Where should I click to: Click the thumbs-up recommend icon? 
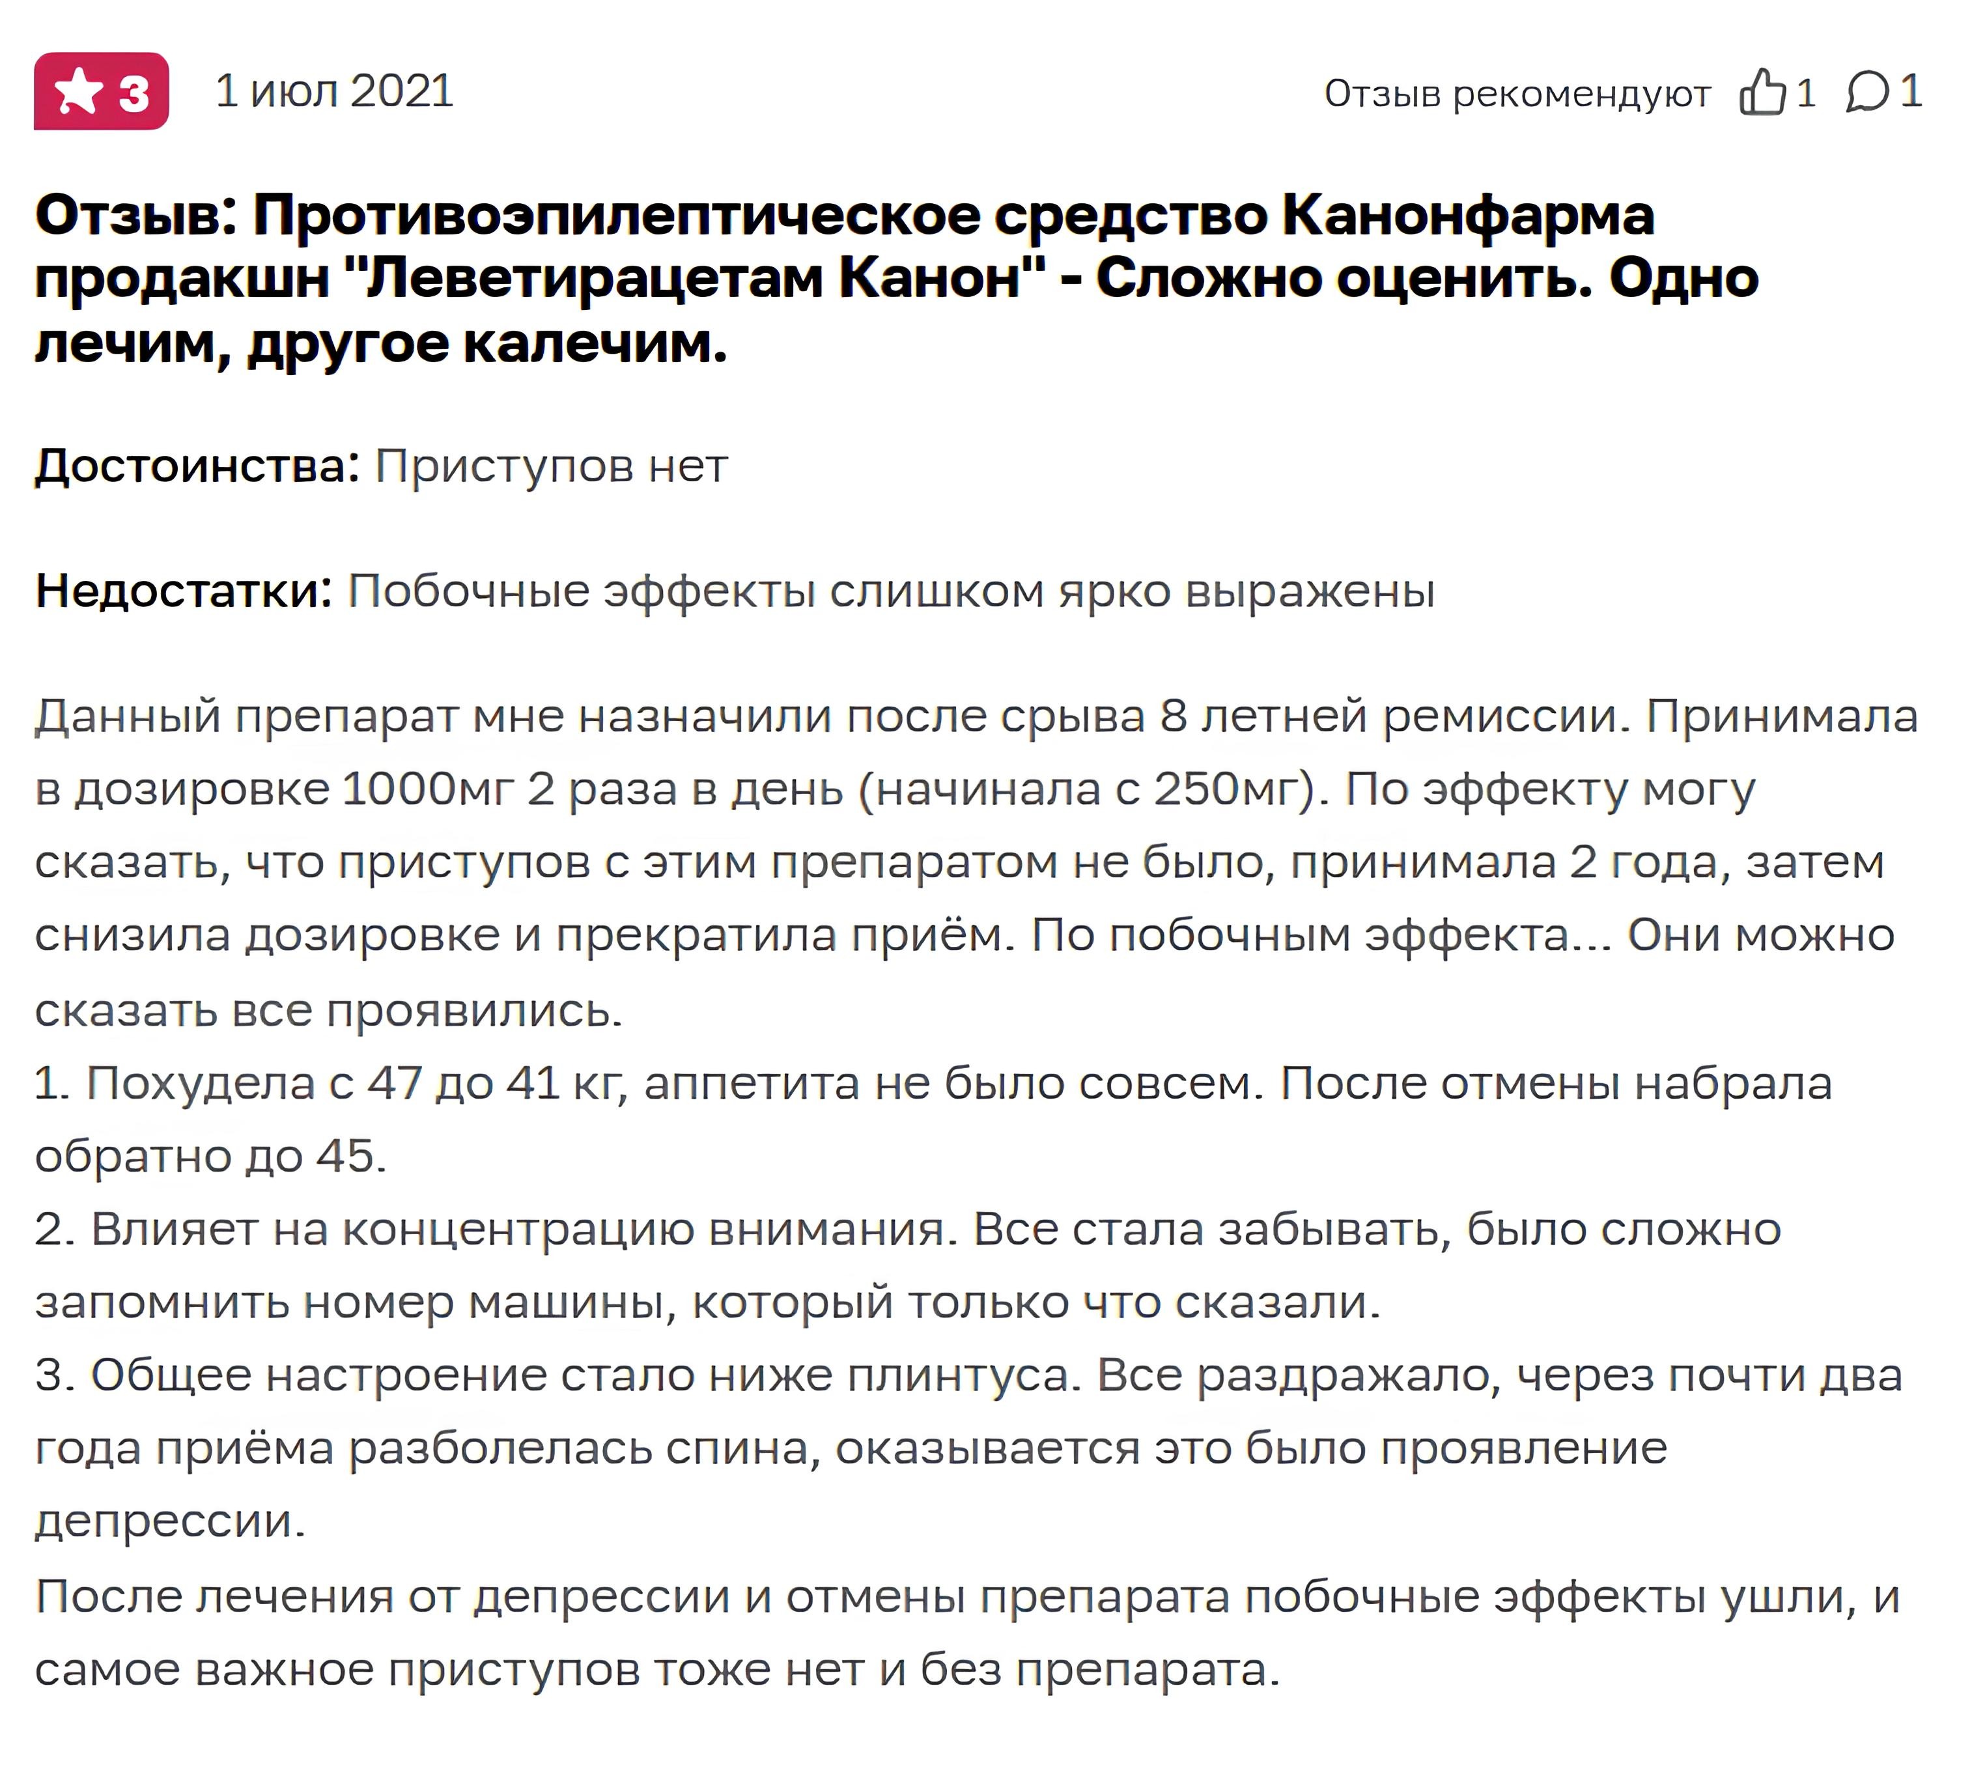coord(1762,92)
